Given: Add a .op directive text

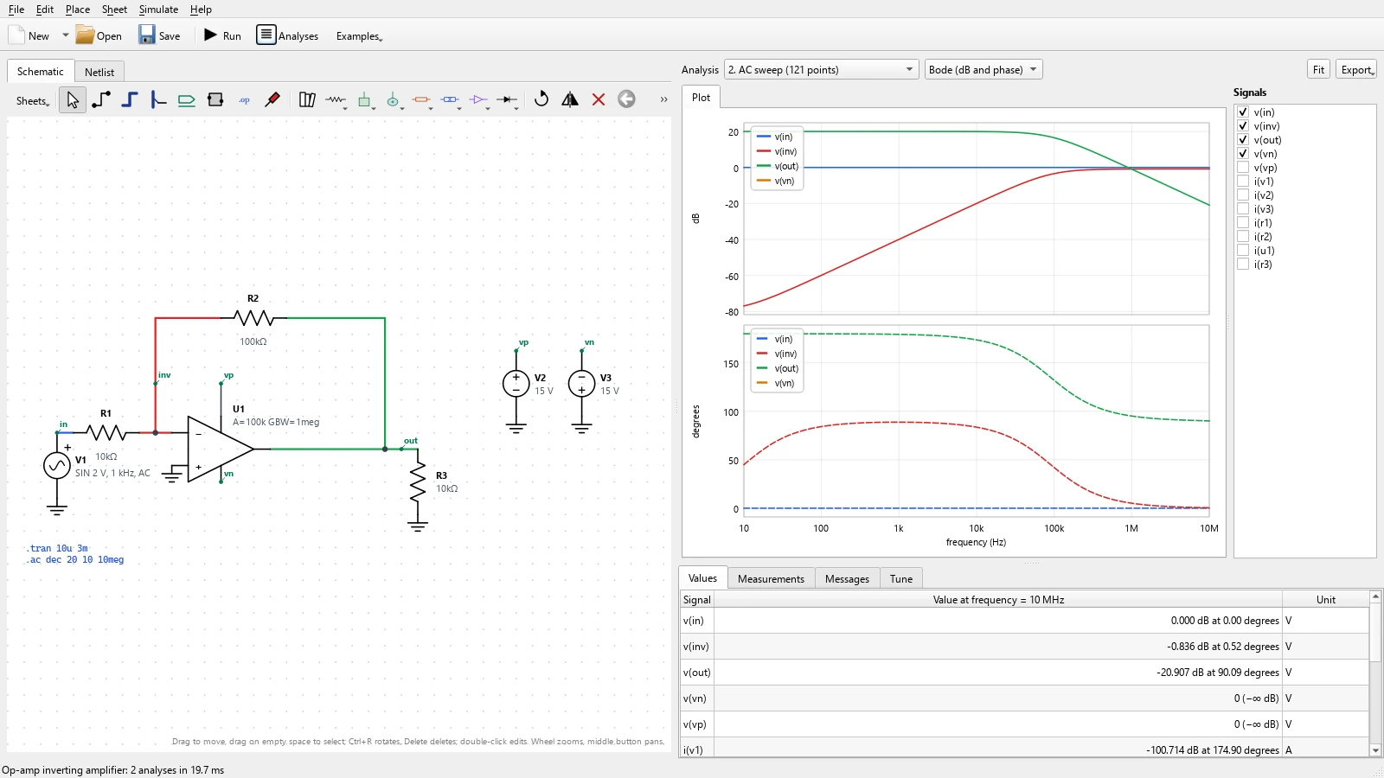Looking at the screenshot, I should click(x=244, y=100).
